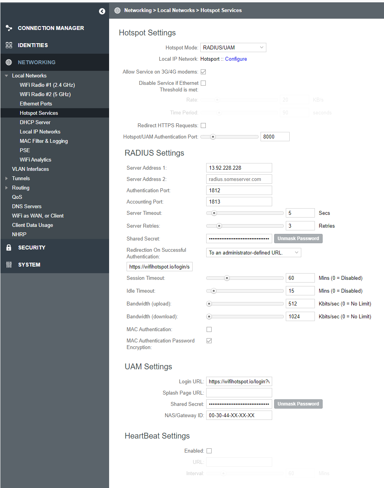Click the globe icon in breadcrumb header
384x488 pixels.
click(117, 11)
